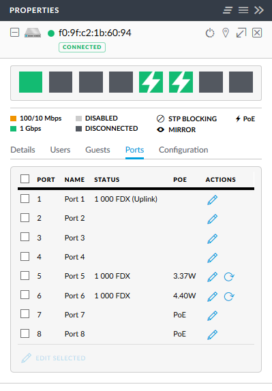272x391 pixels.
Task: Switch to the Users tab
Action: tap(60, 150)
